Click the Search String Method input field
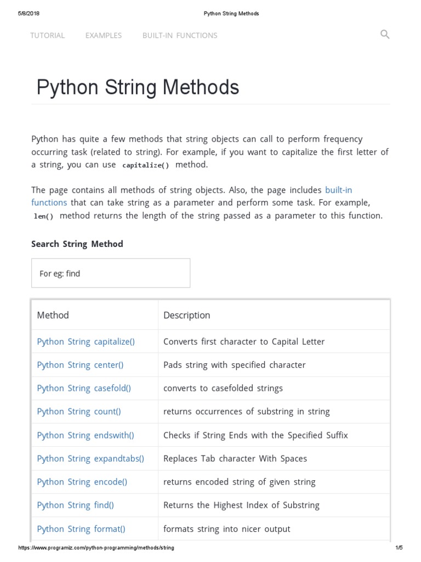Screen dimensions: 421x562 111,273
